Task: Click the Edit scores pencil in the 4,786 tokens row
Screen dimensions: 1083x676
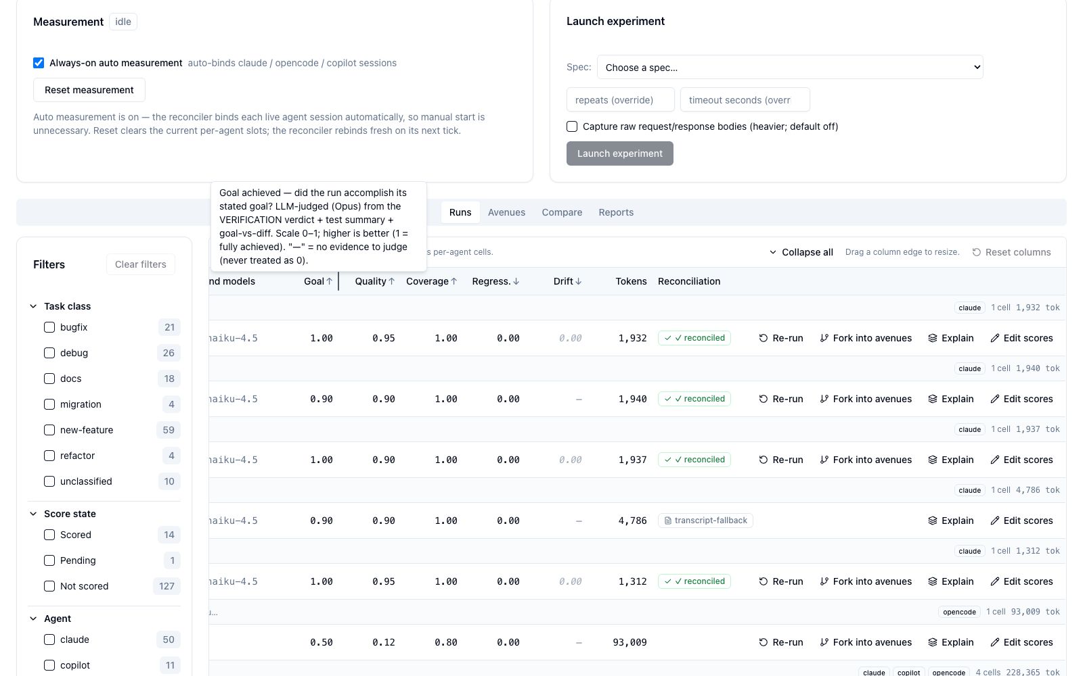Action: point(995,521)
